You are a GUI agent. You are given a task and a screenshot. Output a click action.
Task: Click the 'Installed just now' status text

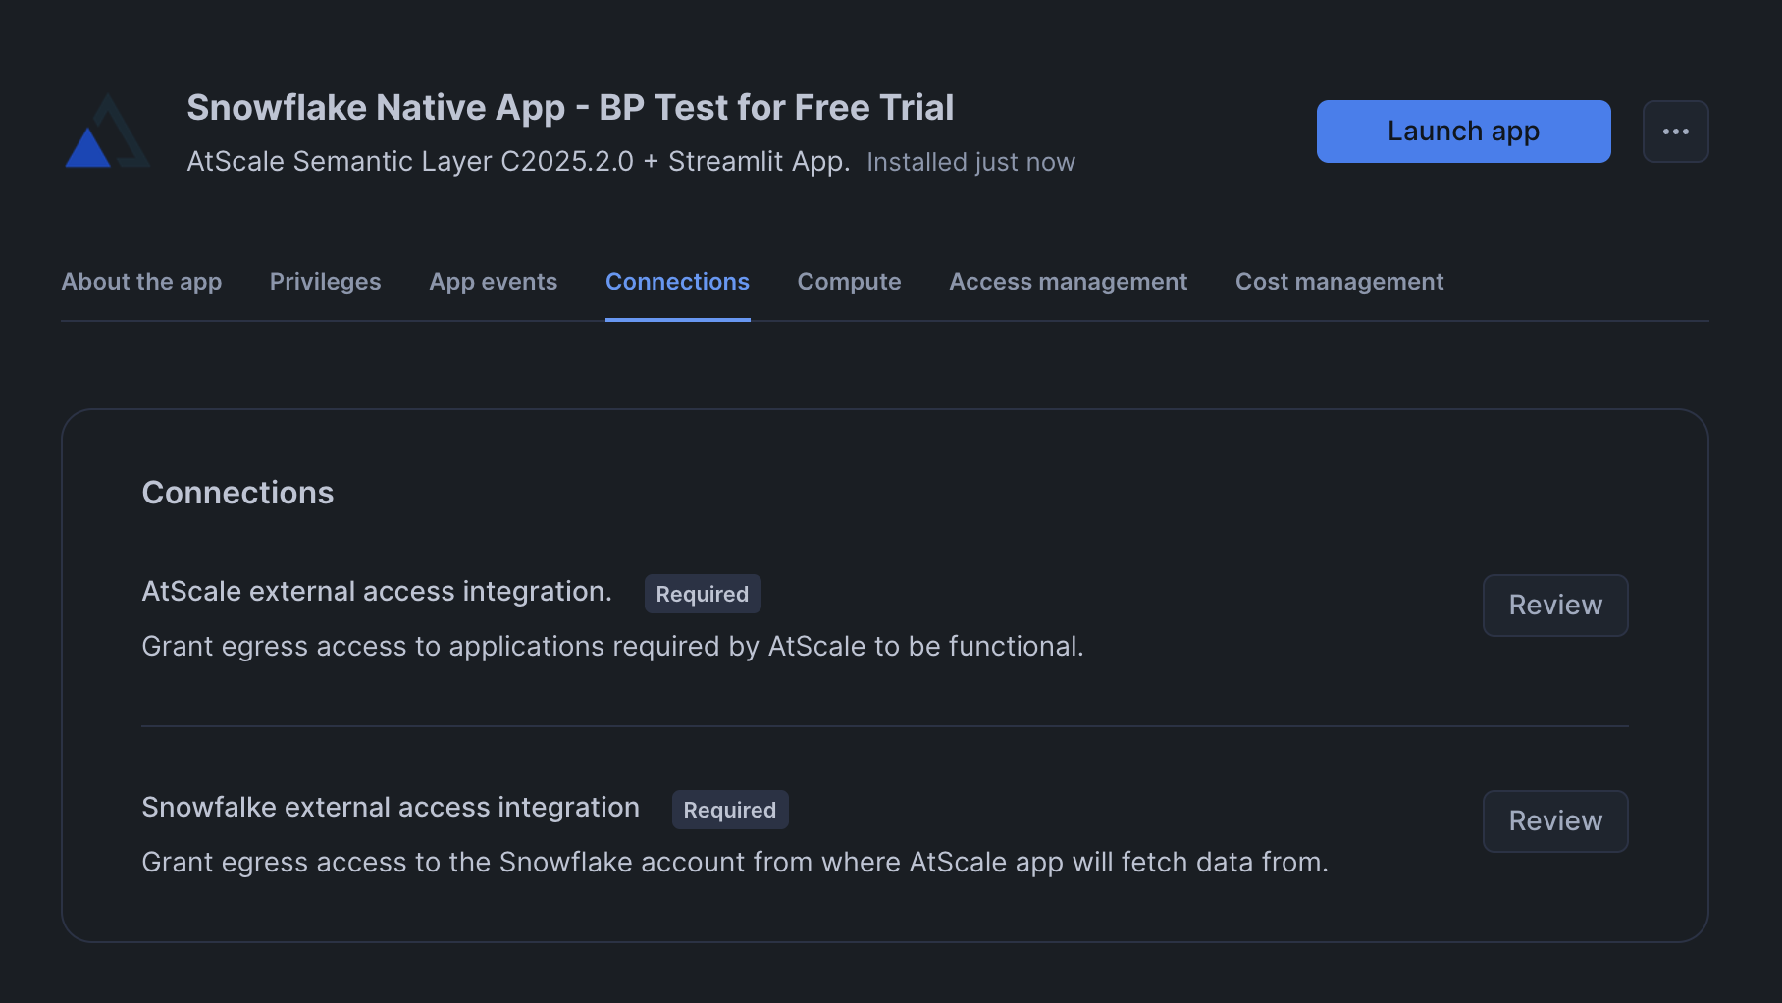970,162
